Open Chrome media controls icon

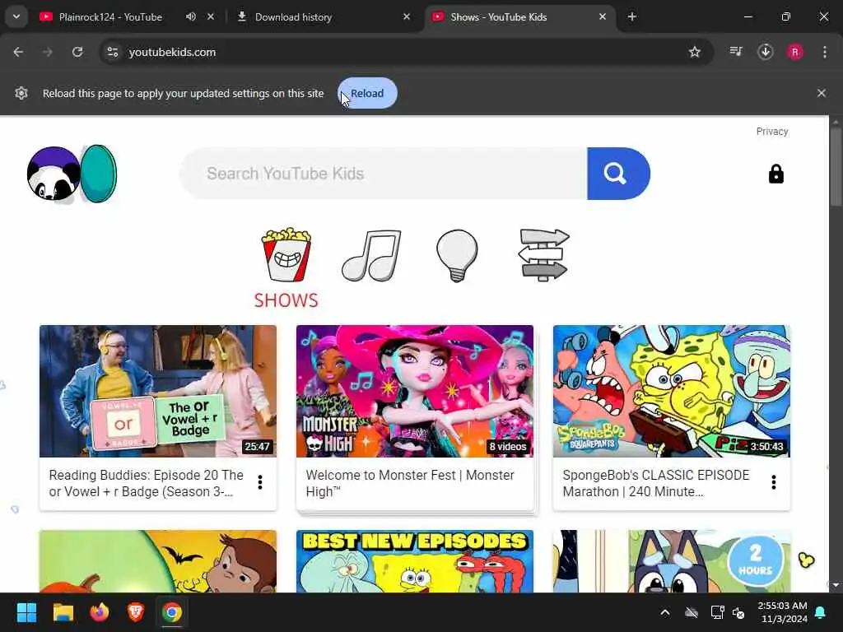pos(736,52)
